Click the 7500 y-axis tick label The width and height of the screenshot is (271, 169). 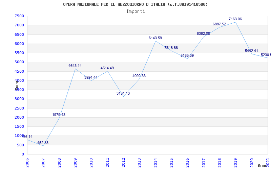pos(19,16)
